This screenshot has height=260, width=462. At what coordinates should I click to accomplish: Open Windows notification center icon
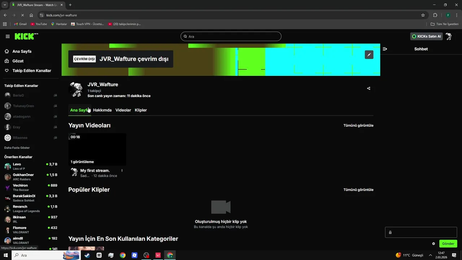pos(454,255)
